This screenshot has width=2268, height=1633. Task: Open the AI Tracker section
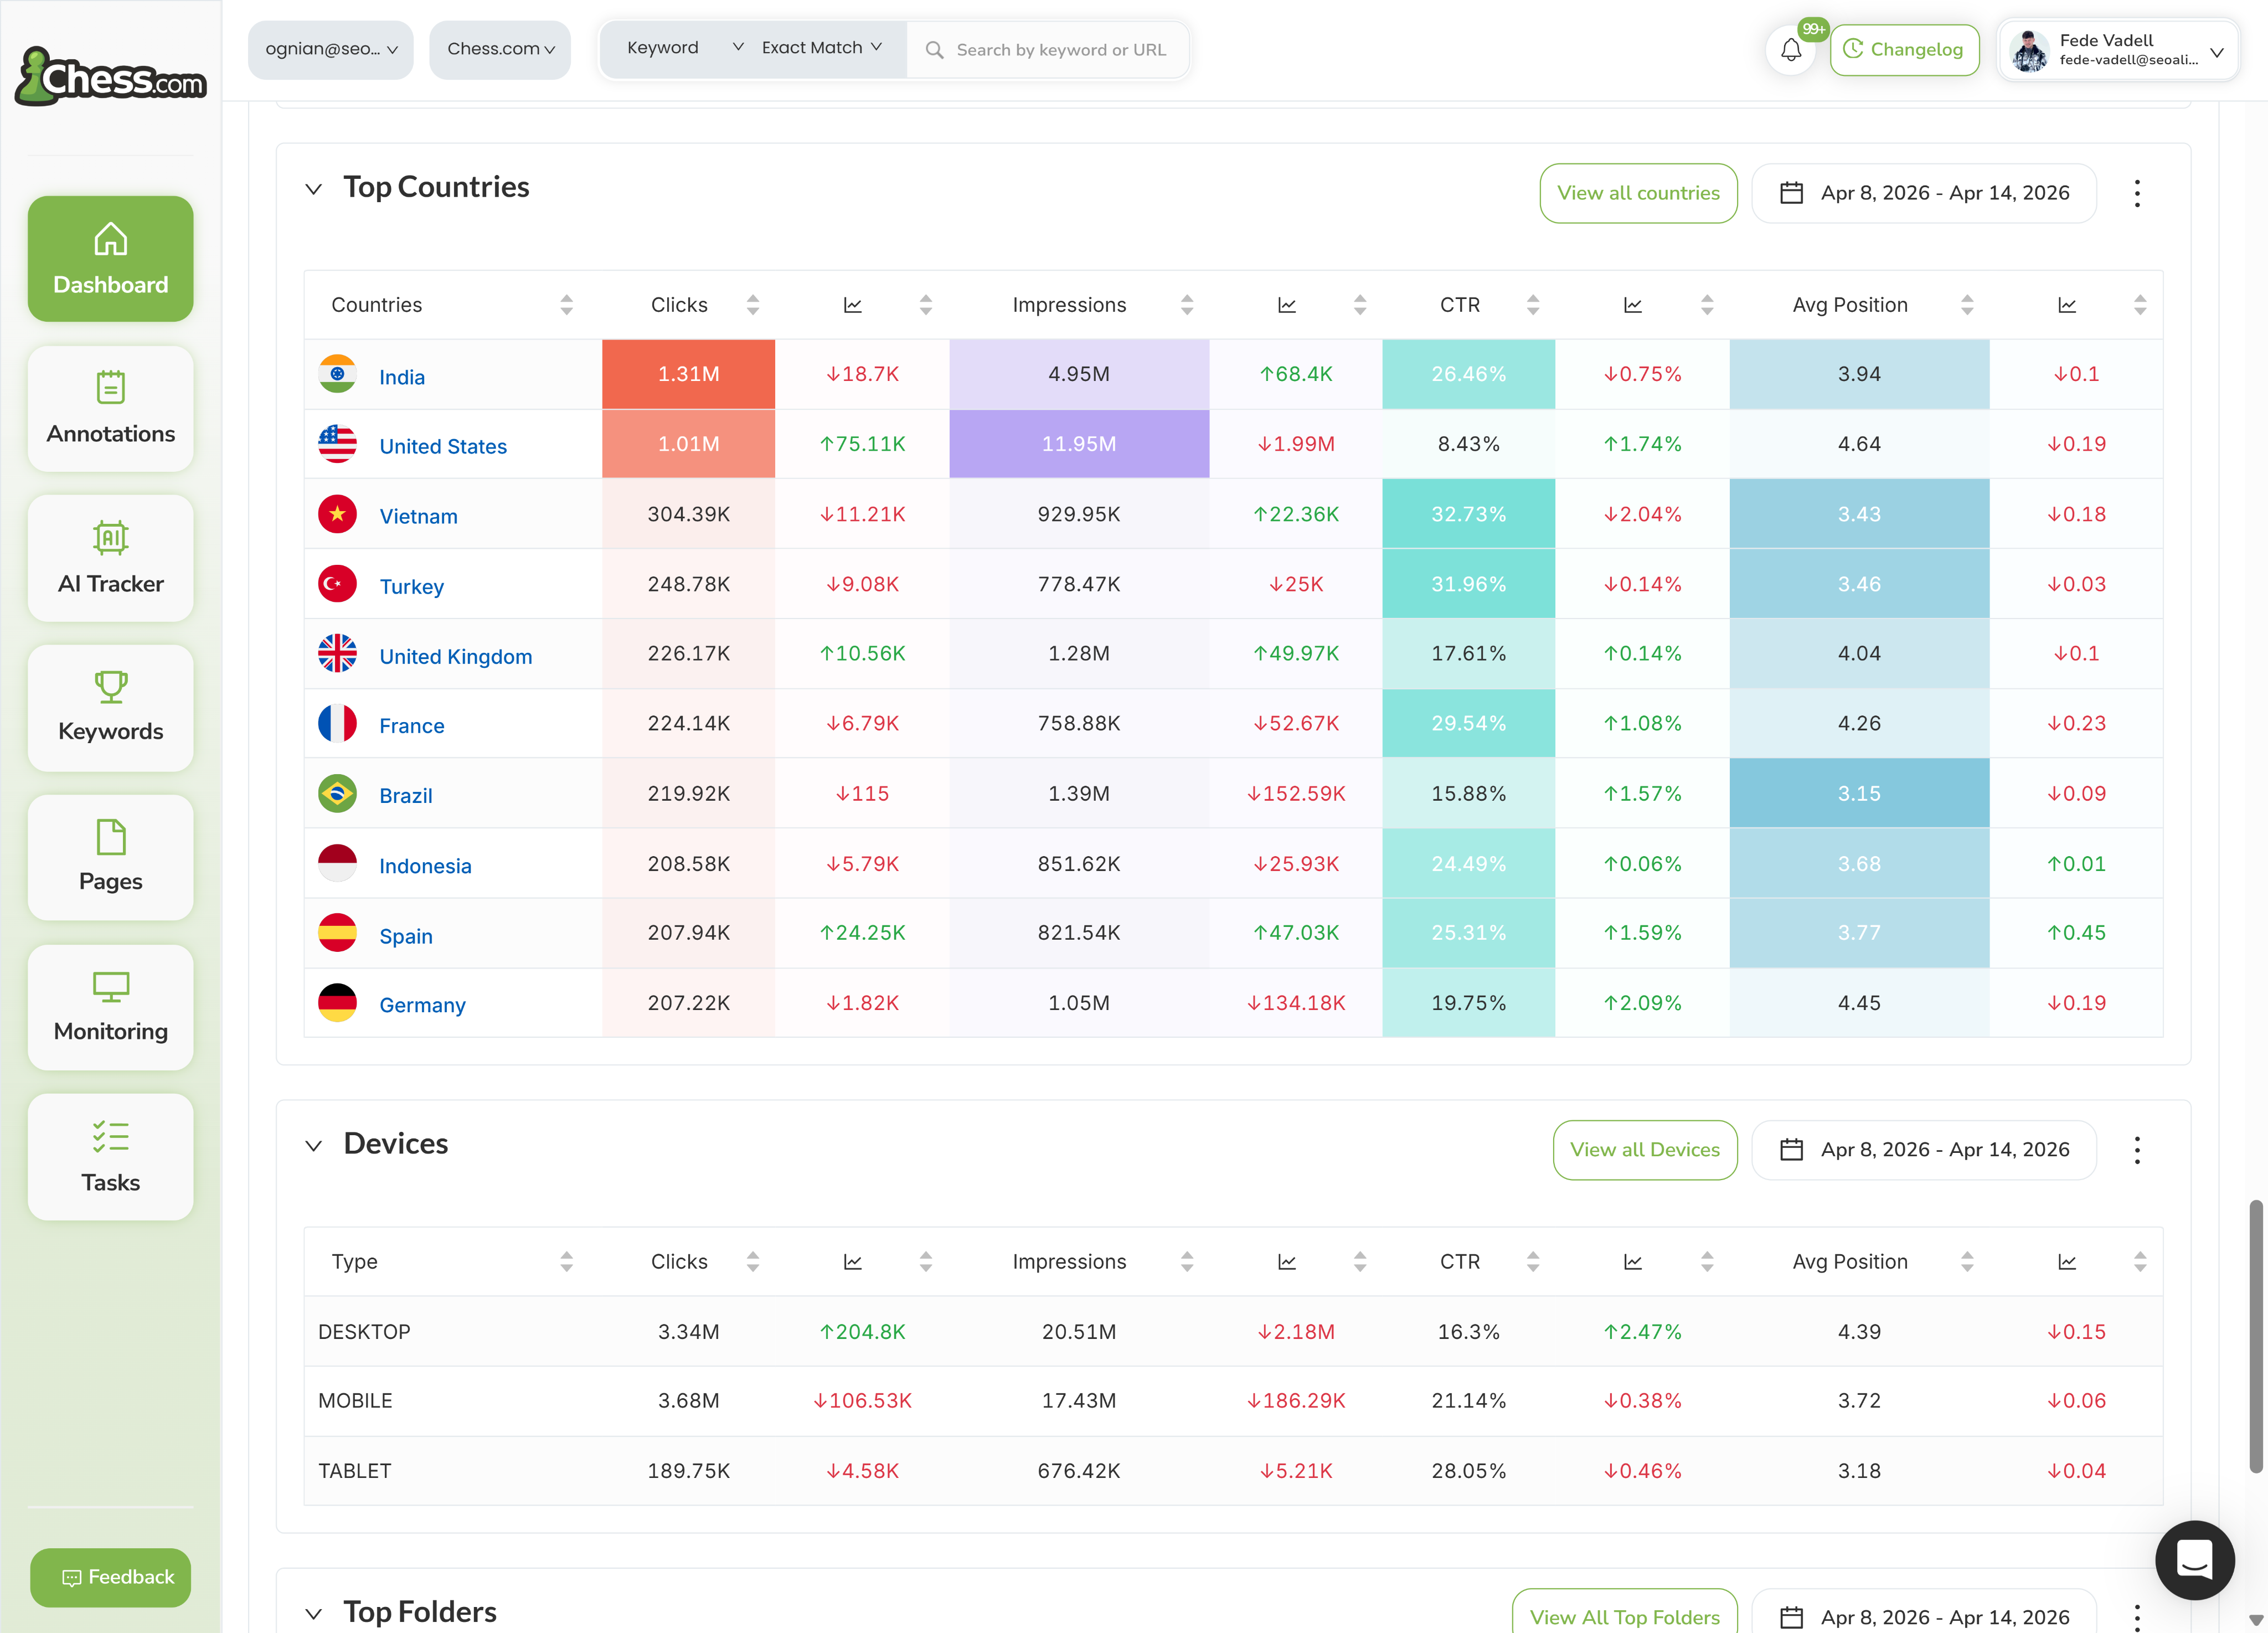pyautogui.click(x=110, y=558)
